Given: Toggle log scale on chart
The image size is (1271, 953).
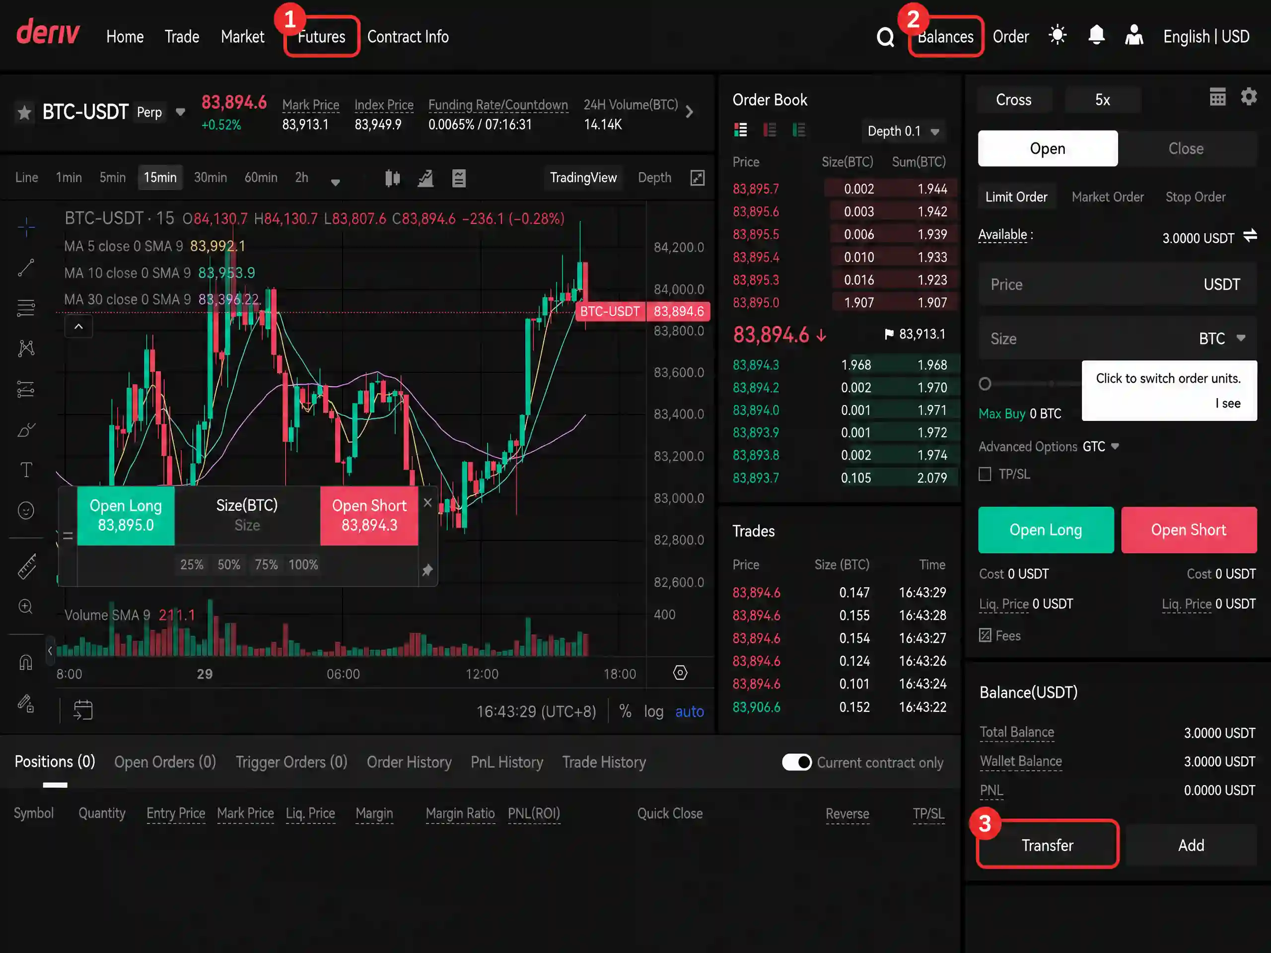Looking at the screenshot, I should click(653, 712).
